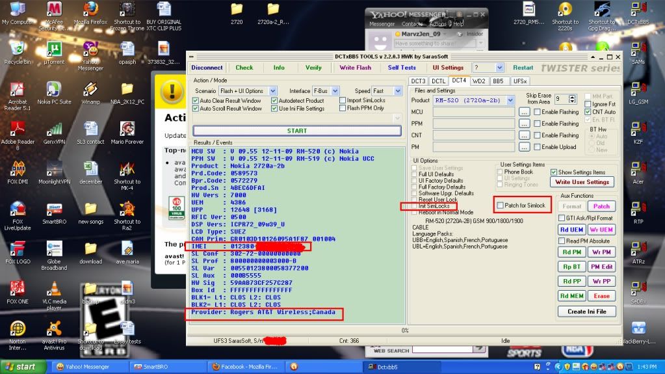Open the NBA_2K12_PC folder icon
Viewport: 665px width, 374px height.
coord(127,93)
